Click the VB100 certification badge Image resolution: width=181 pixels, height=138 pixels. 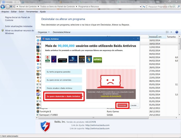tap(47, 59)
